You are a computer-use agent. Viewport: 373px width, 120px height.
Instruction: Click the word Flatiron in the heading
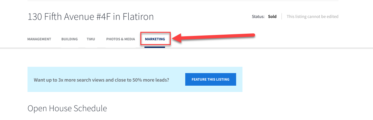[x=138, y=17]
